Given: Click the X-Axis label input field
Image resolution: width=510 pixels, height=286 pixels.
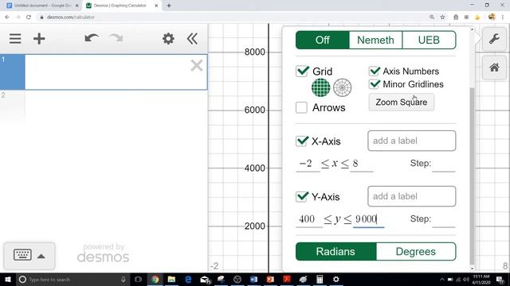Looking at the screenshot, I should tap(412, 141).
